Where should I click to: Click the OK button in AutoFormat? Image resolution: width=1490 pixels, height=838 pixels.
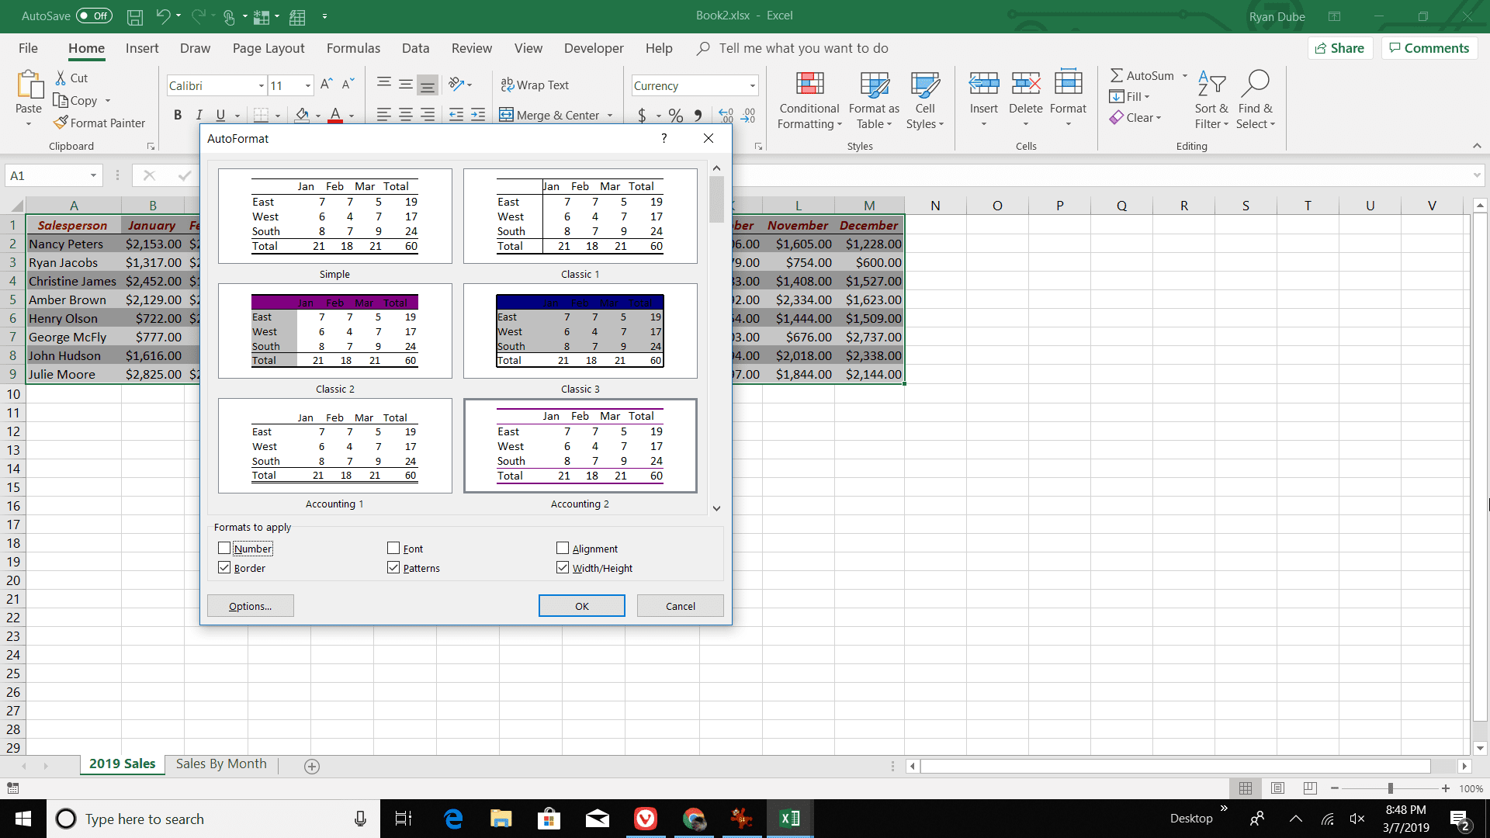pos(581,606)
